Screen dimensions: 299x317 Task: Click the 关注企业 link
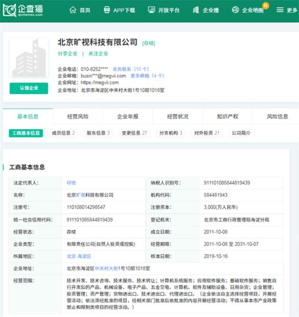[98, 54]
